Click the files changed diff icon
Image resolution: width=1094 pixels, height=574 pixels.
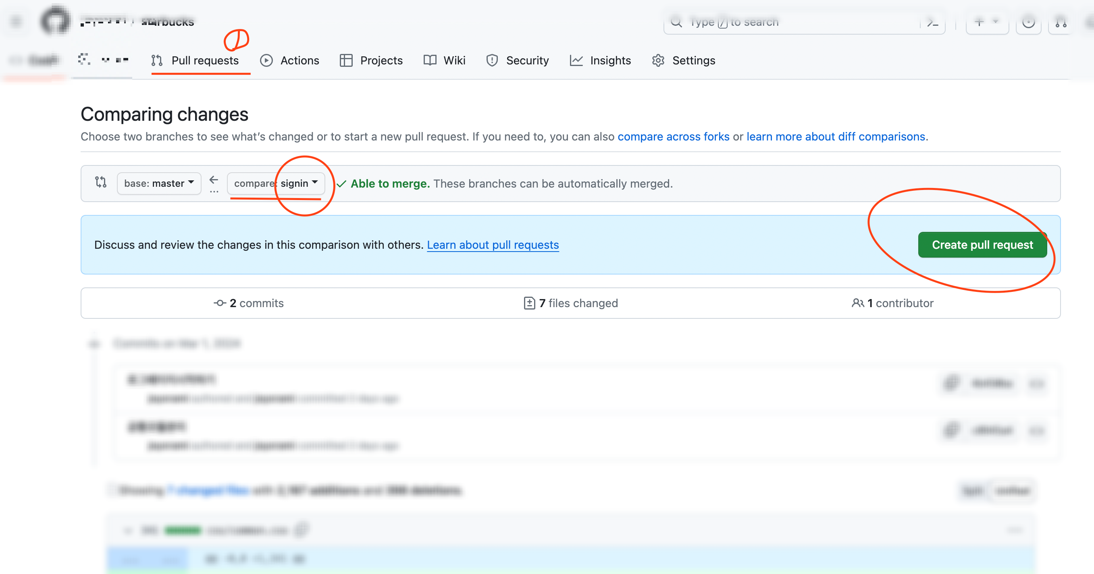(x=529, y=303)
